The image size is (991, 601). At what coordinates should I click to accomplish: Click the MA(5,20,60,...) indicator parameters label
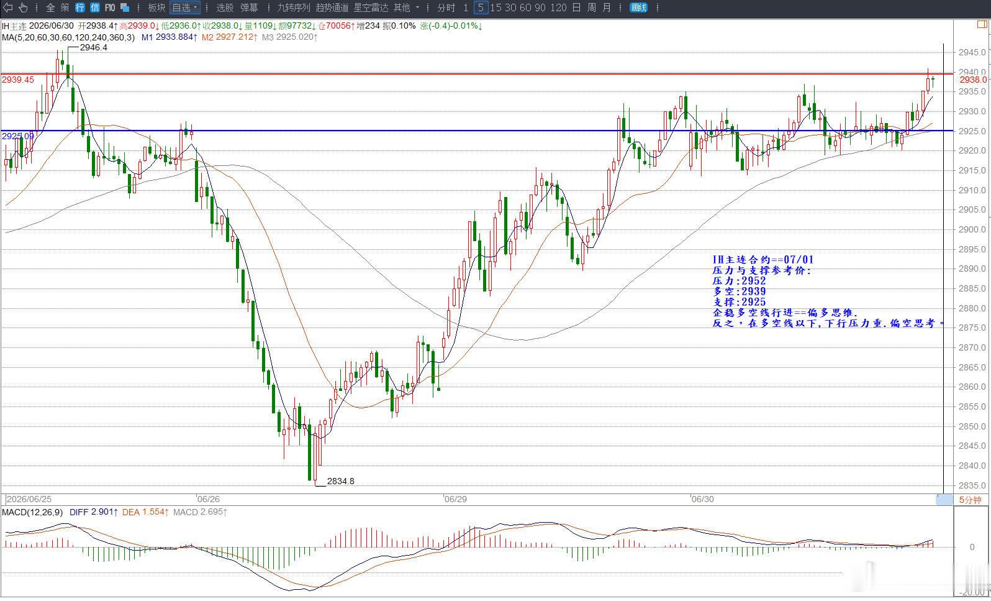[68, 37]
